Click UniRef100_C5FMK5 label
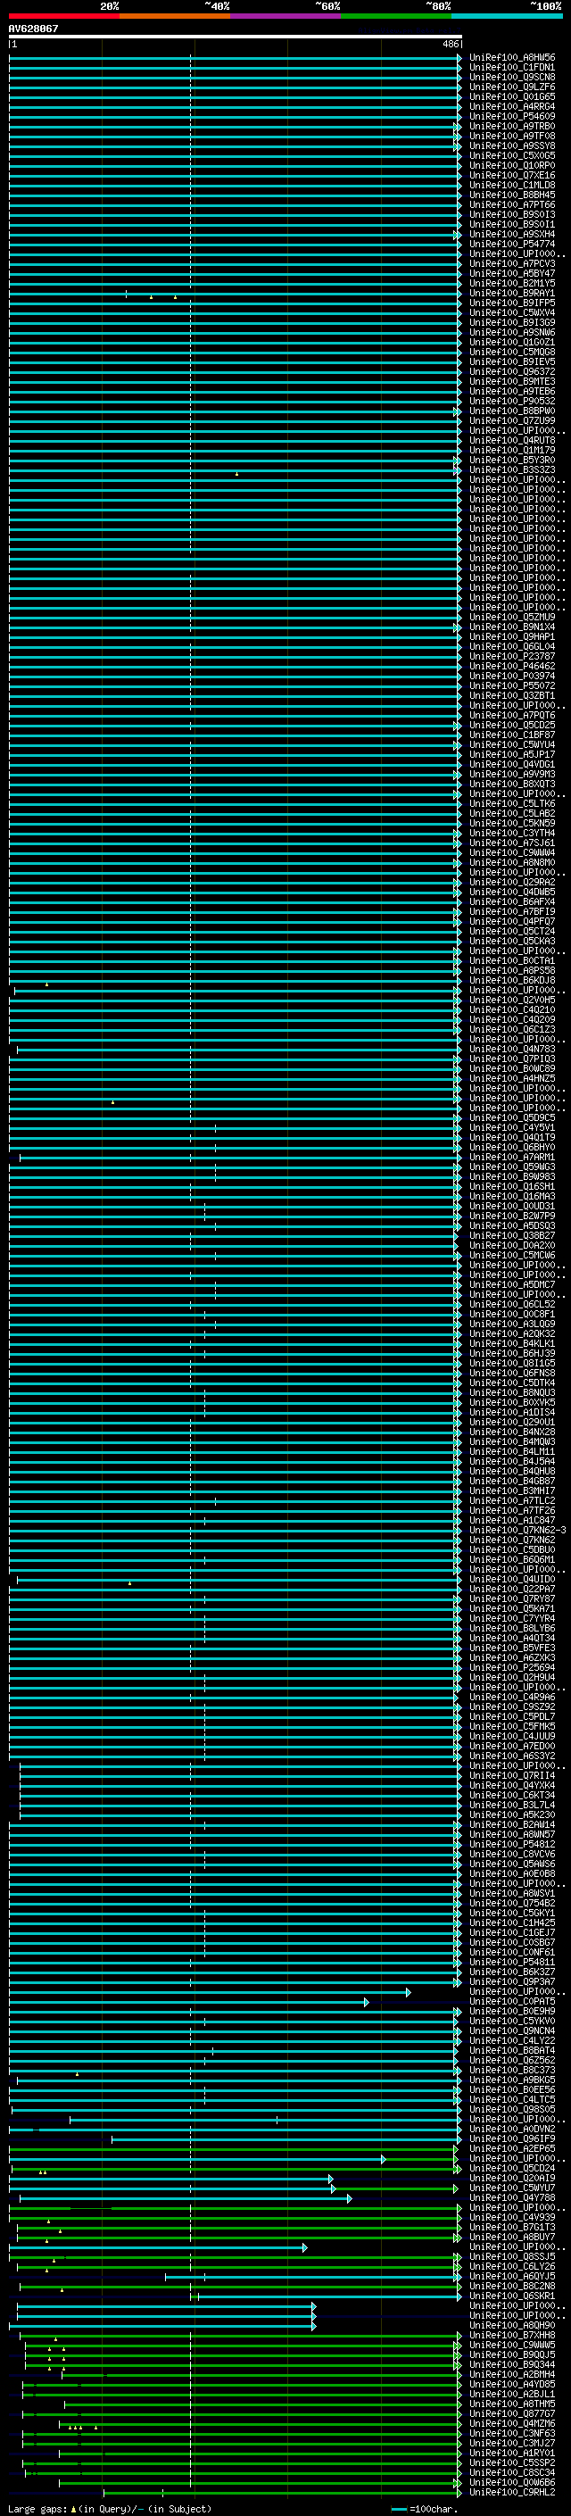Viewport: 571px width, 2516px height. [x=512, y=1726]
